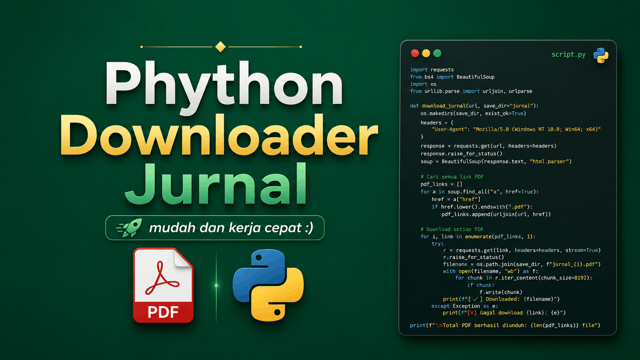The image size is (640, 360).
Task: Click the 'r = requests.get(link' stream line
Action: (x=522, y=250)
